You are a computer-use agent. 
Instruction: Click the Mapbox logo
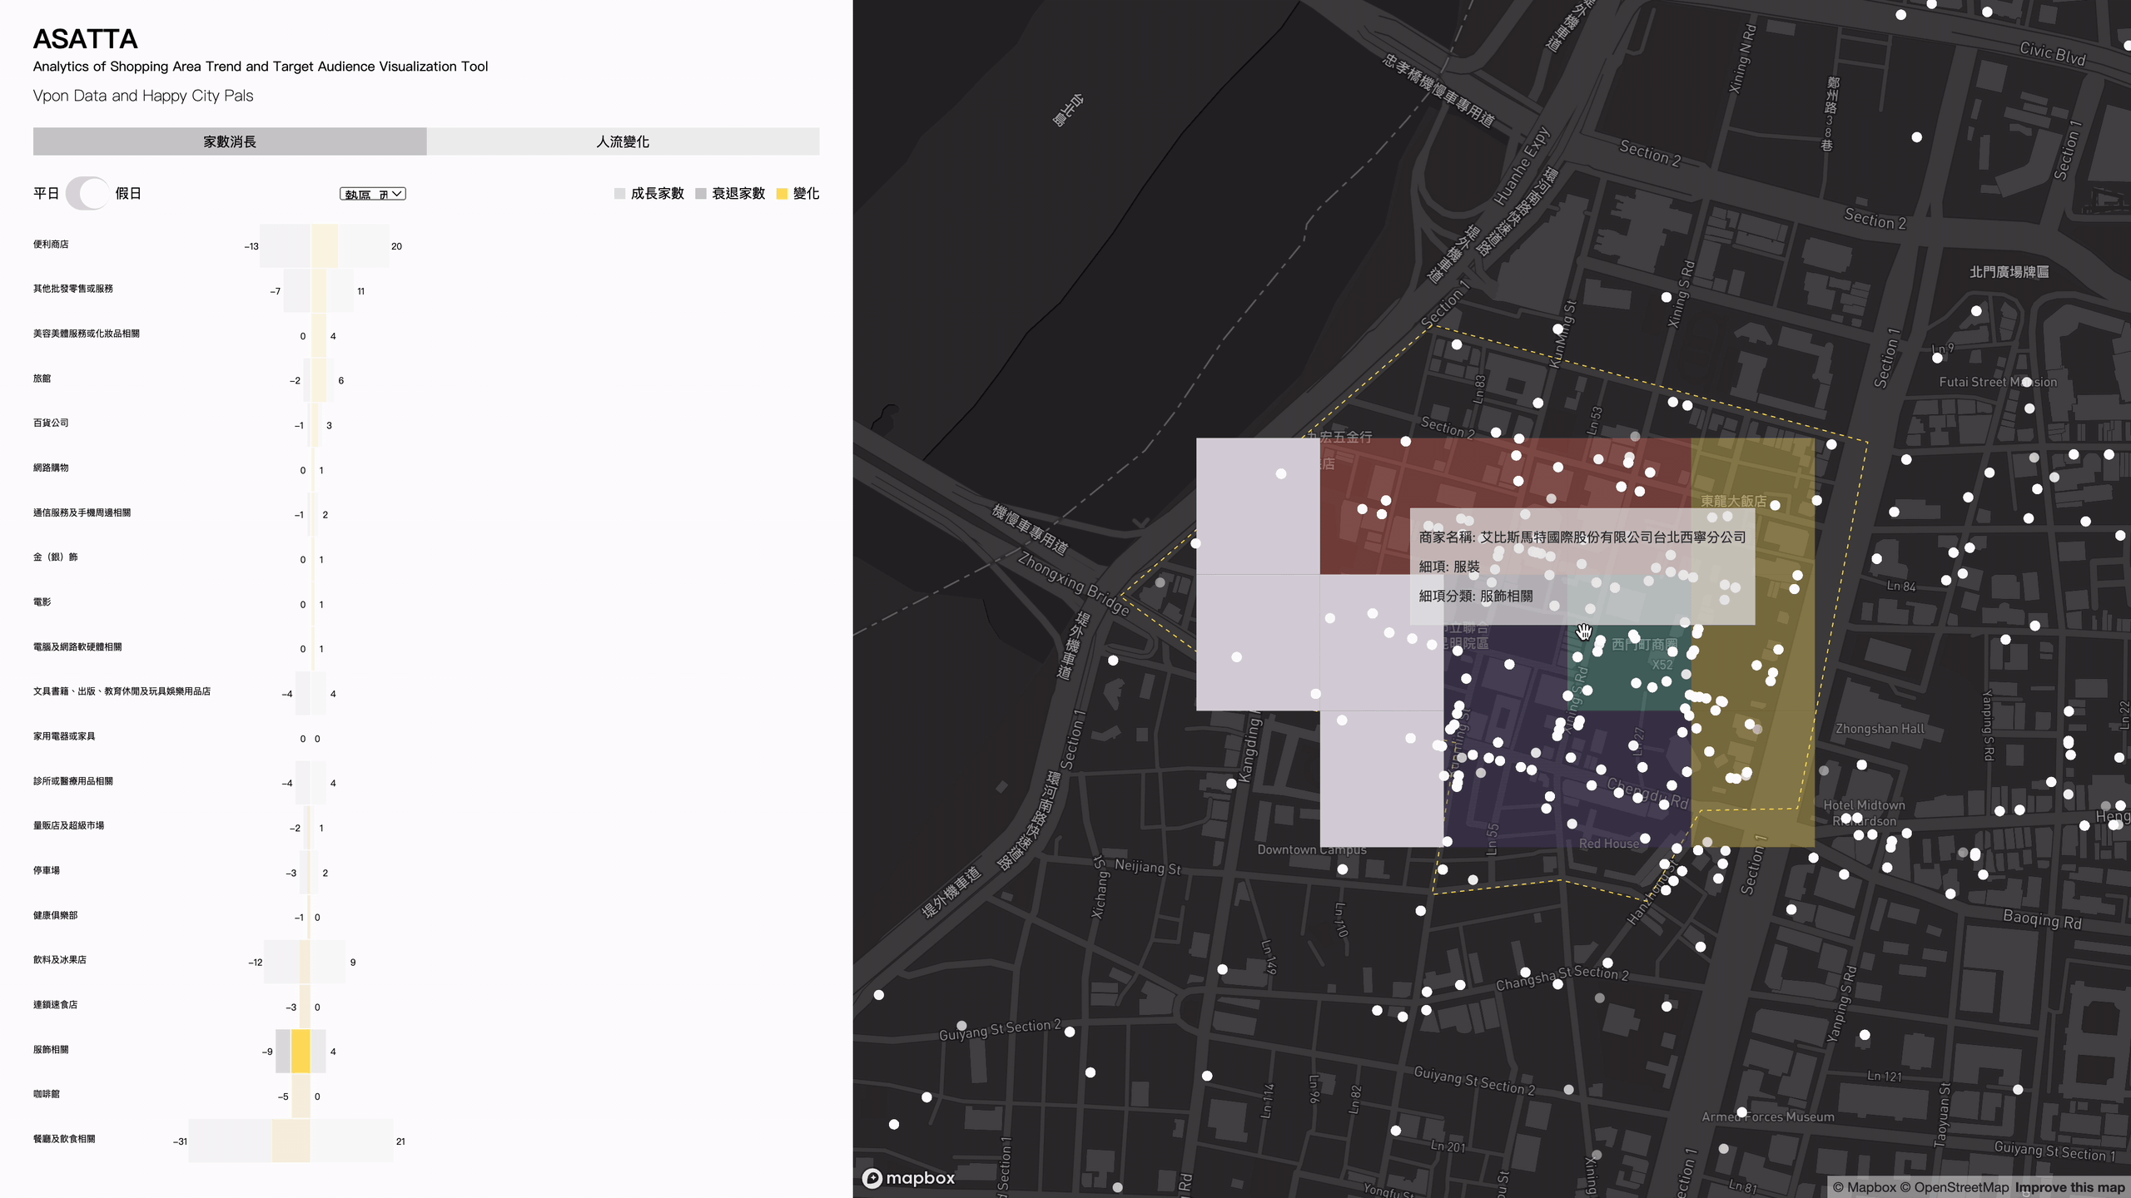909,1178
